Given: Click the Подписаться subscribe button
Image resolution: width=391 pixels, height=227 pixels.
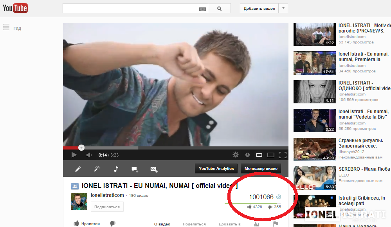Looking at the screenshot, I should tap(107, 207).
